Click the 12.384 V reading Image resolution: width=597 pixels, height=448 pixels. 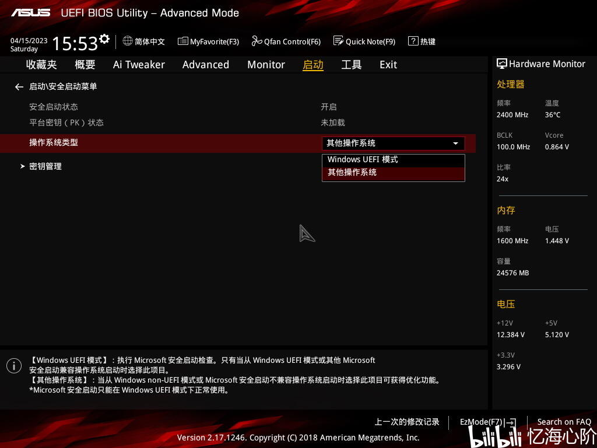pos(511,335)
